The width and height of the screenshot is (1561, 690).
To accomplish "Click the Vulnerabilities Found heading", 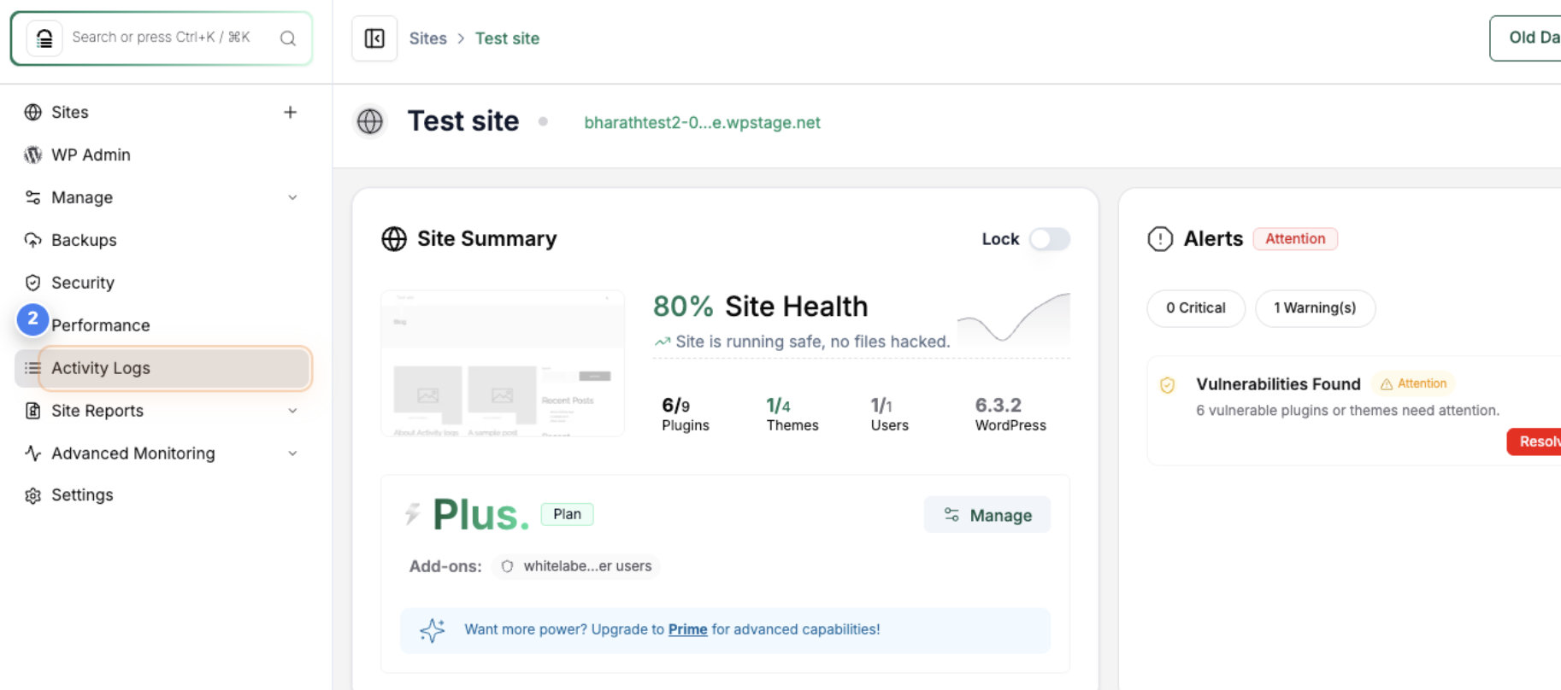I will pos(1278,384).
